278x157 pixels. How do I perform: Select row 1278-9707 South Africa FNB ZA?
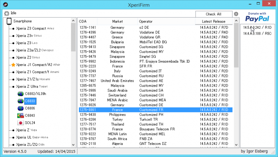(155, 139)
